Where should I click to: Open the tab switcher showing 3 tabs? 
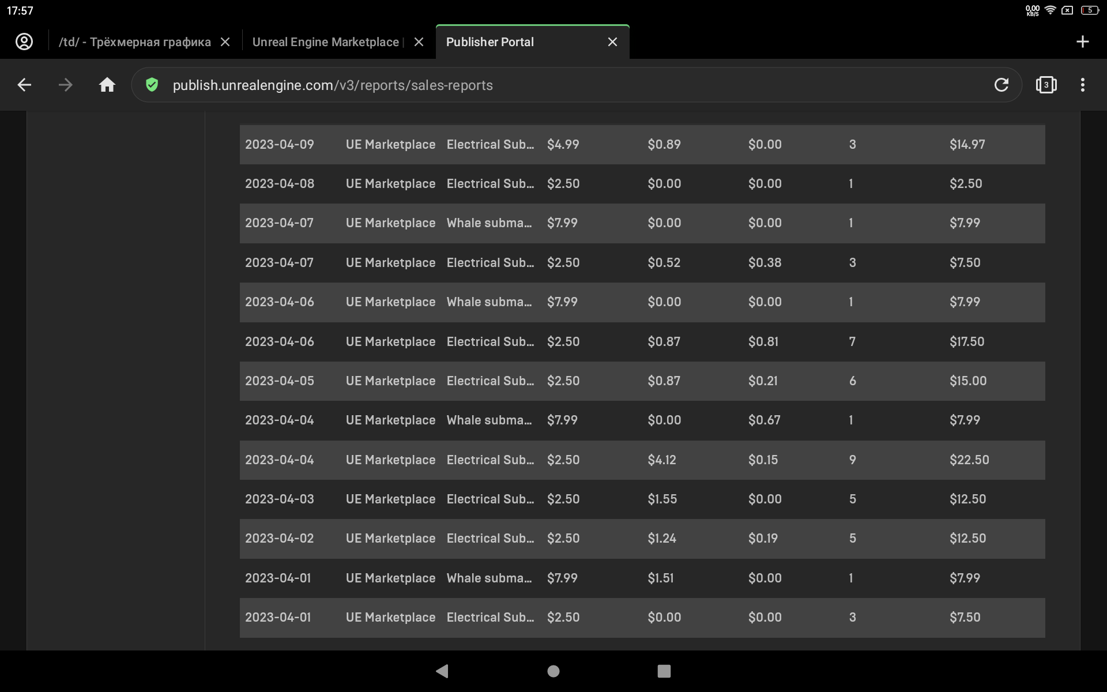click(1046, 85)
